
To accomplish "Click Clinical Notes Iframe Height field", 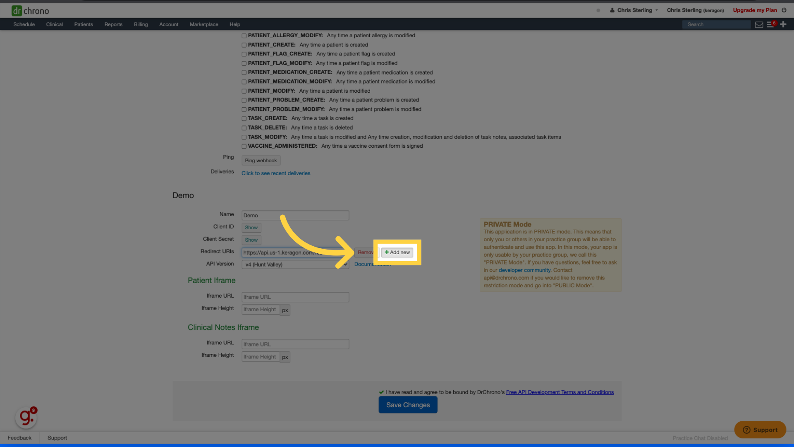I will pos(261,357).
